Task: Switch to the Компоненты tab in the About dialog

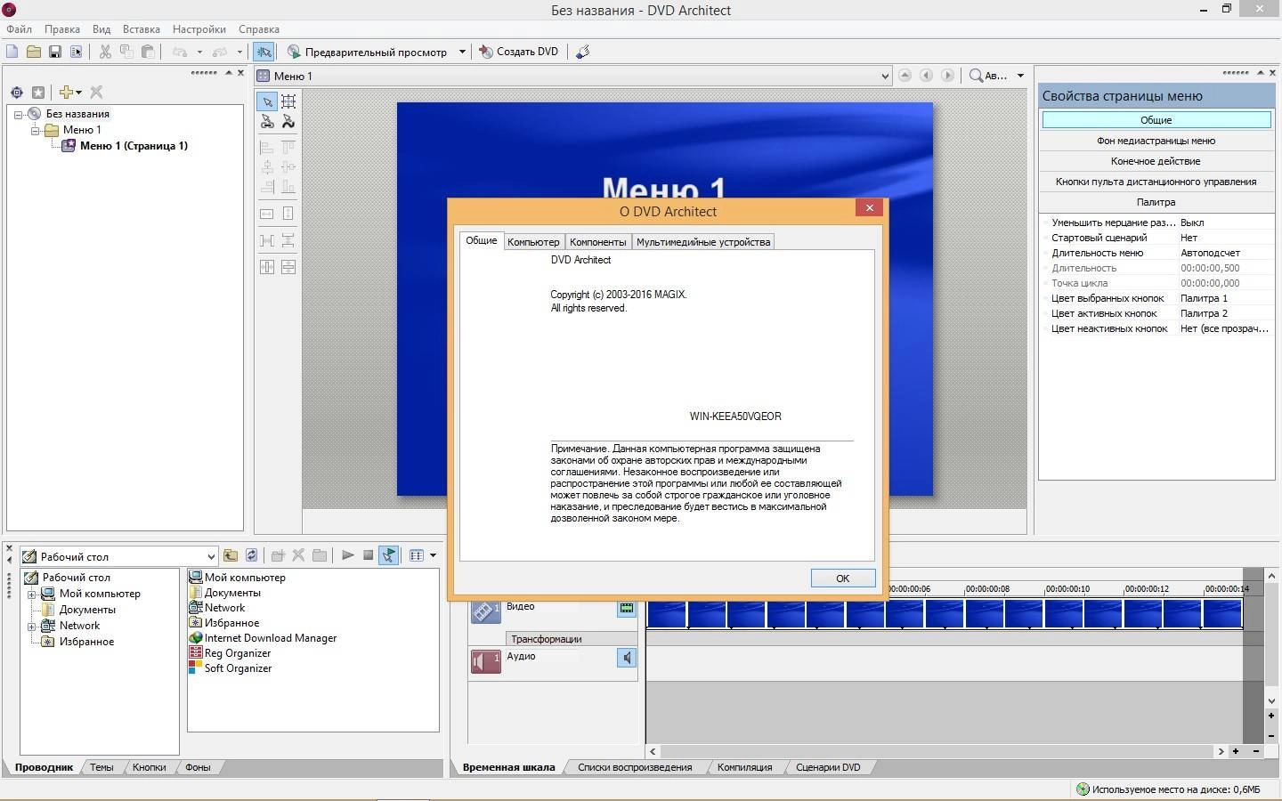Action: pos(598,242)
